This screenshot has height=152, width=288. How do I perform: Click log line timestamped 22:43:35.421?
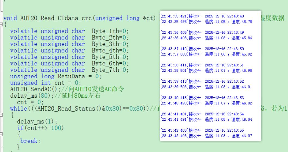[202, 16]
